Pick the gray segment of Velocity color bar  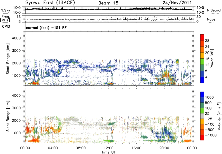pos(202,116)
